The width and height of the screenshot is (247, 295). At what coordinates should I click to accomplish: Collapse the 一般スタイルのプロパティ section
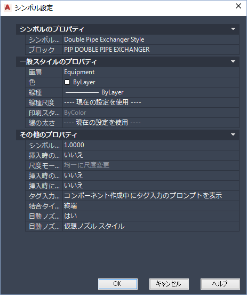(x=233, y=61)
